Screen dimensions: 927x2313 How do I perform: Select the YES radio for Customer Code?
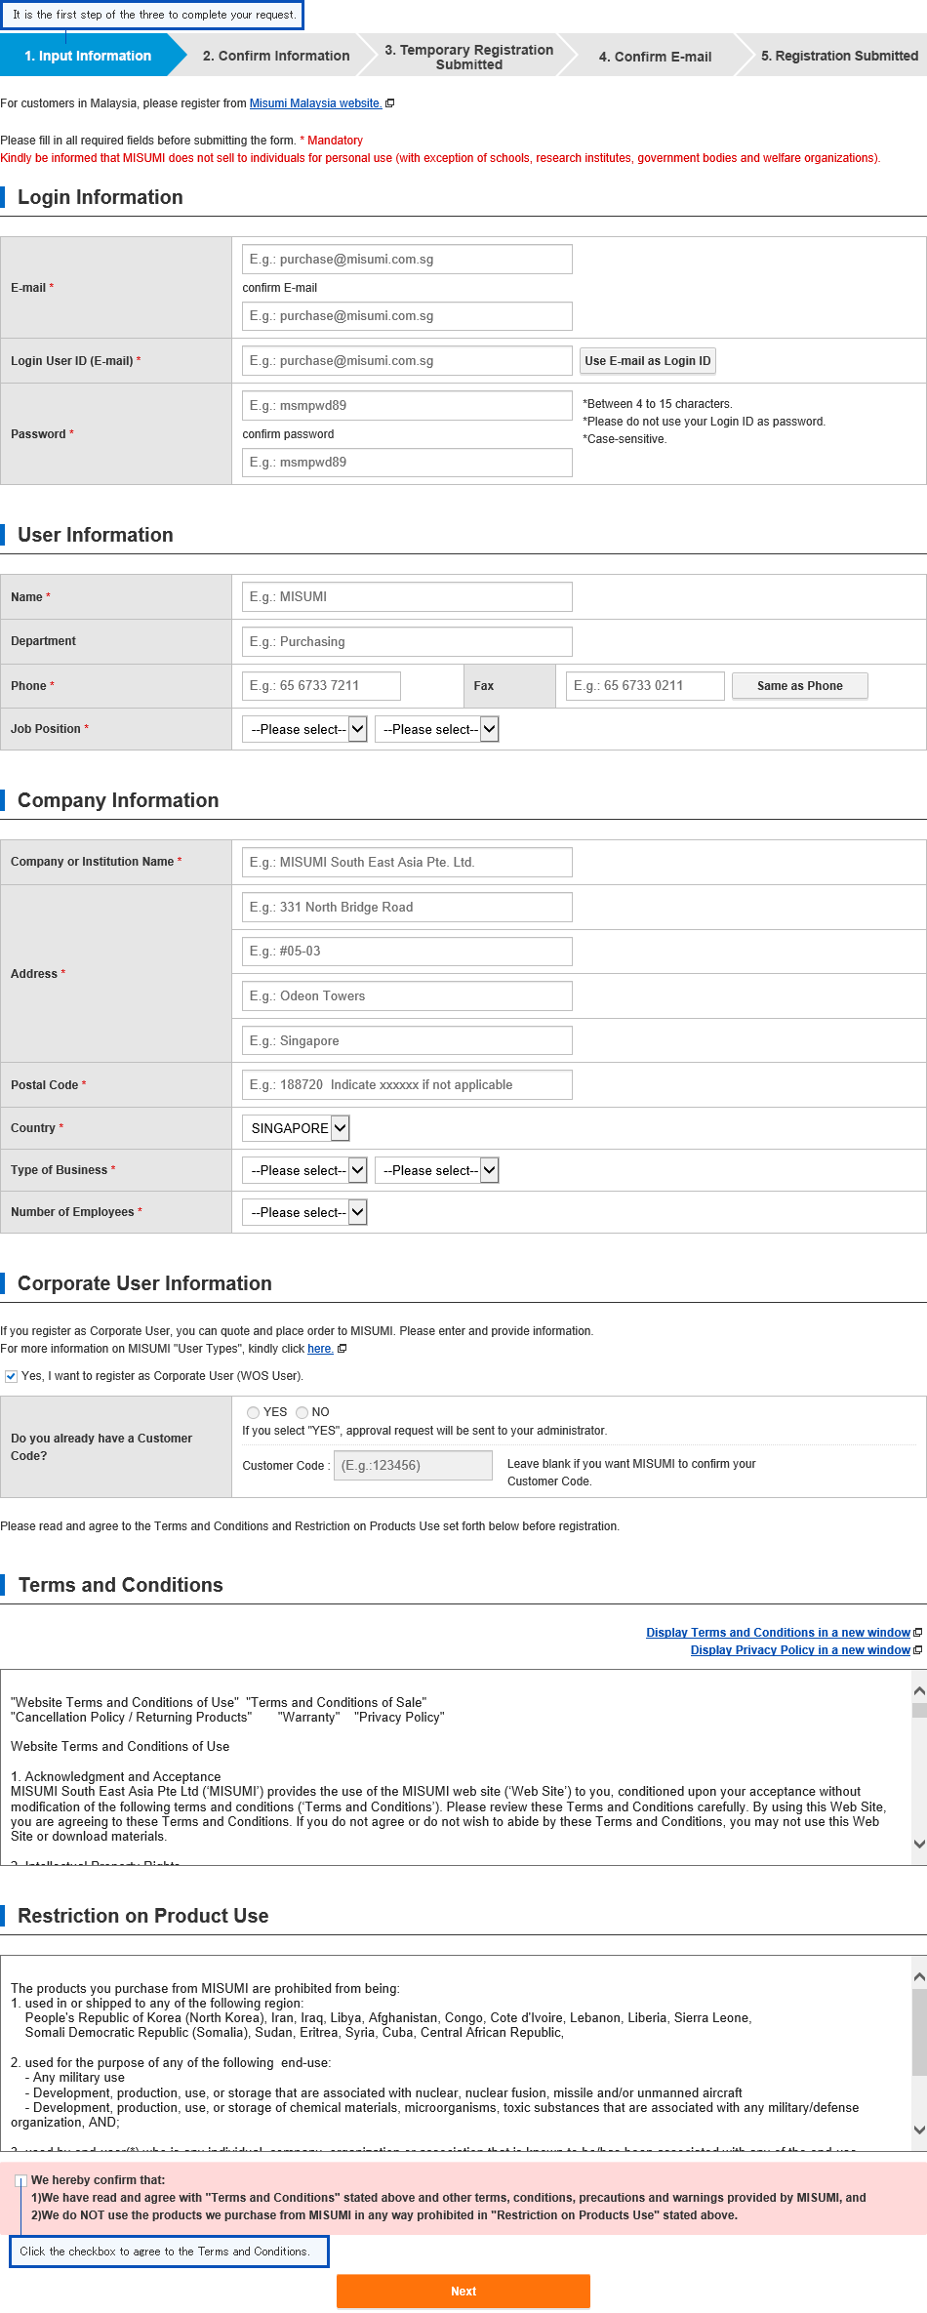pyautogui.click(x=254, y=1412)
